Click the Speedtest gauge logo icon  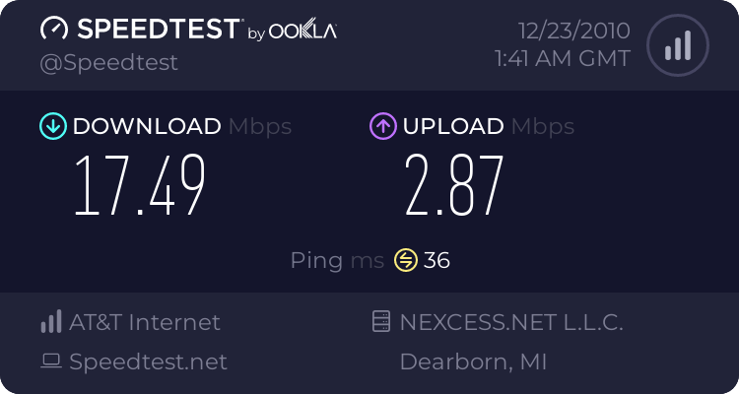point(55,30)
